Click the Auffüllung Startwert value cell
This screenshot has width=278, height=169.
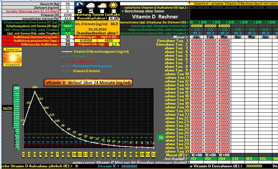click(x=68, y=37)
